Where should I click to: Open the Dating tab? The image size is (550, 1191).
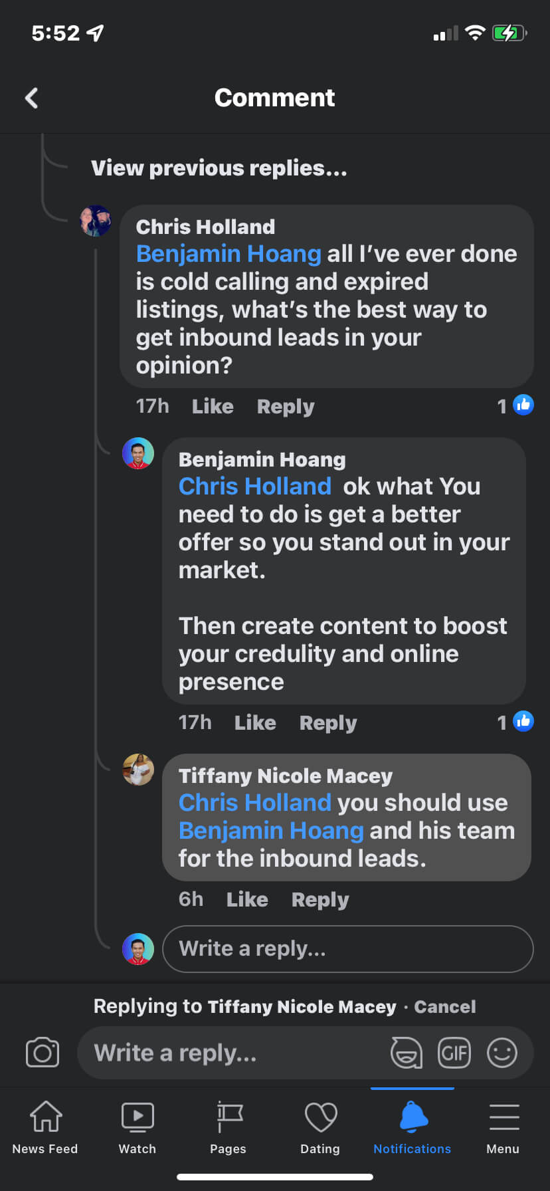[x=320, y=1128]
